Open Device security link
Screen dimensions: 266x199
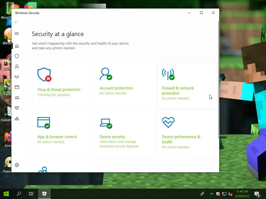(112, 137)
